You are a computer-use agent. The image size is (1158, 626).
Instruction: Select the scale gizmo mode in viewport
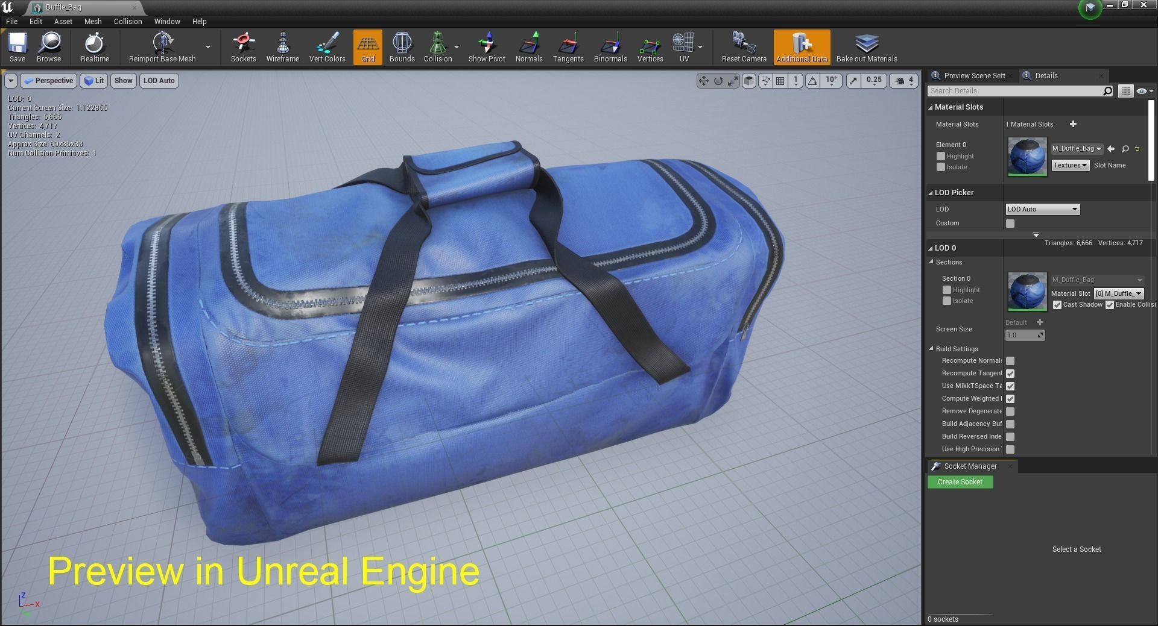point(733,81)
